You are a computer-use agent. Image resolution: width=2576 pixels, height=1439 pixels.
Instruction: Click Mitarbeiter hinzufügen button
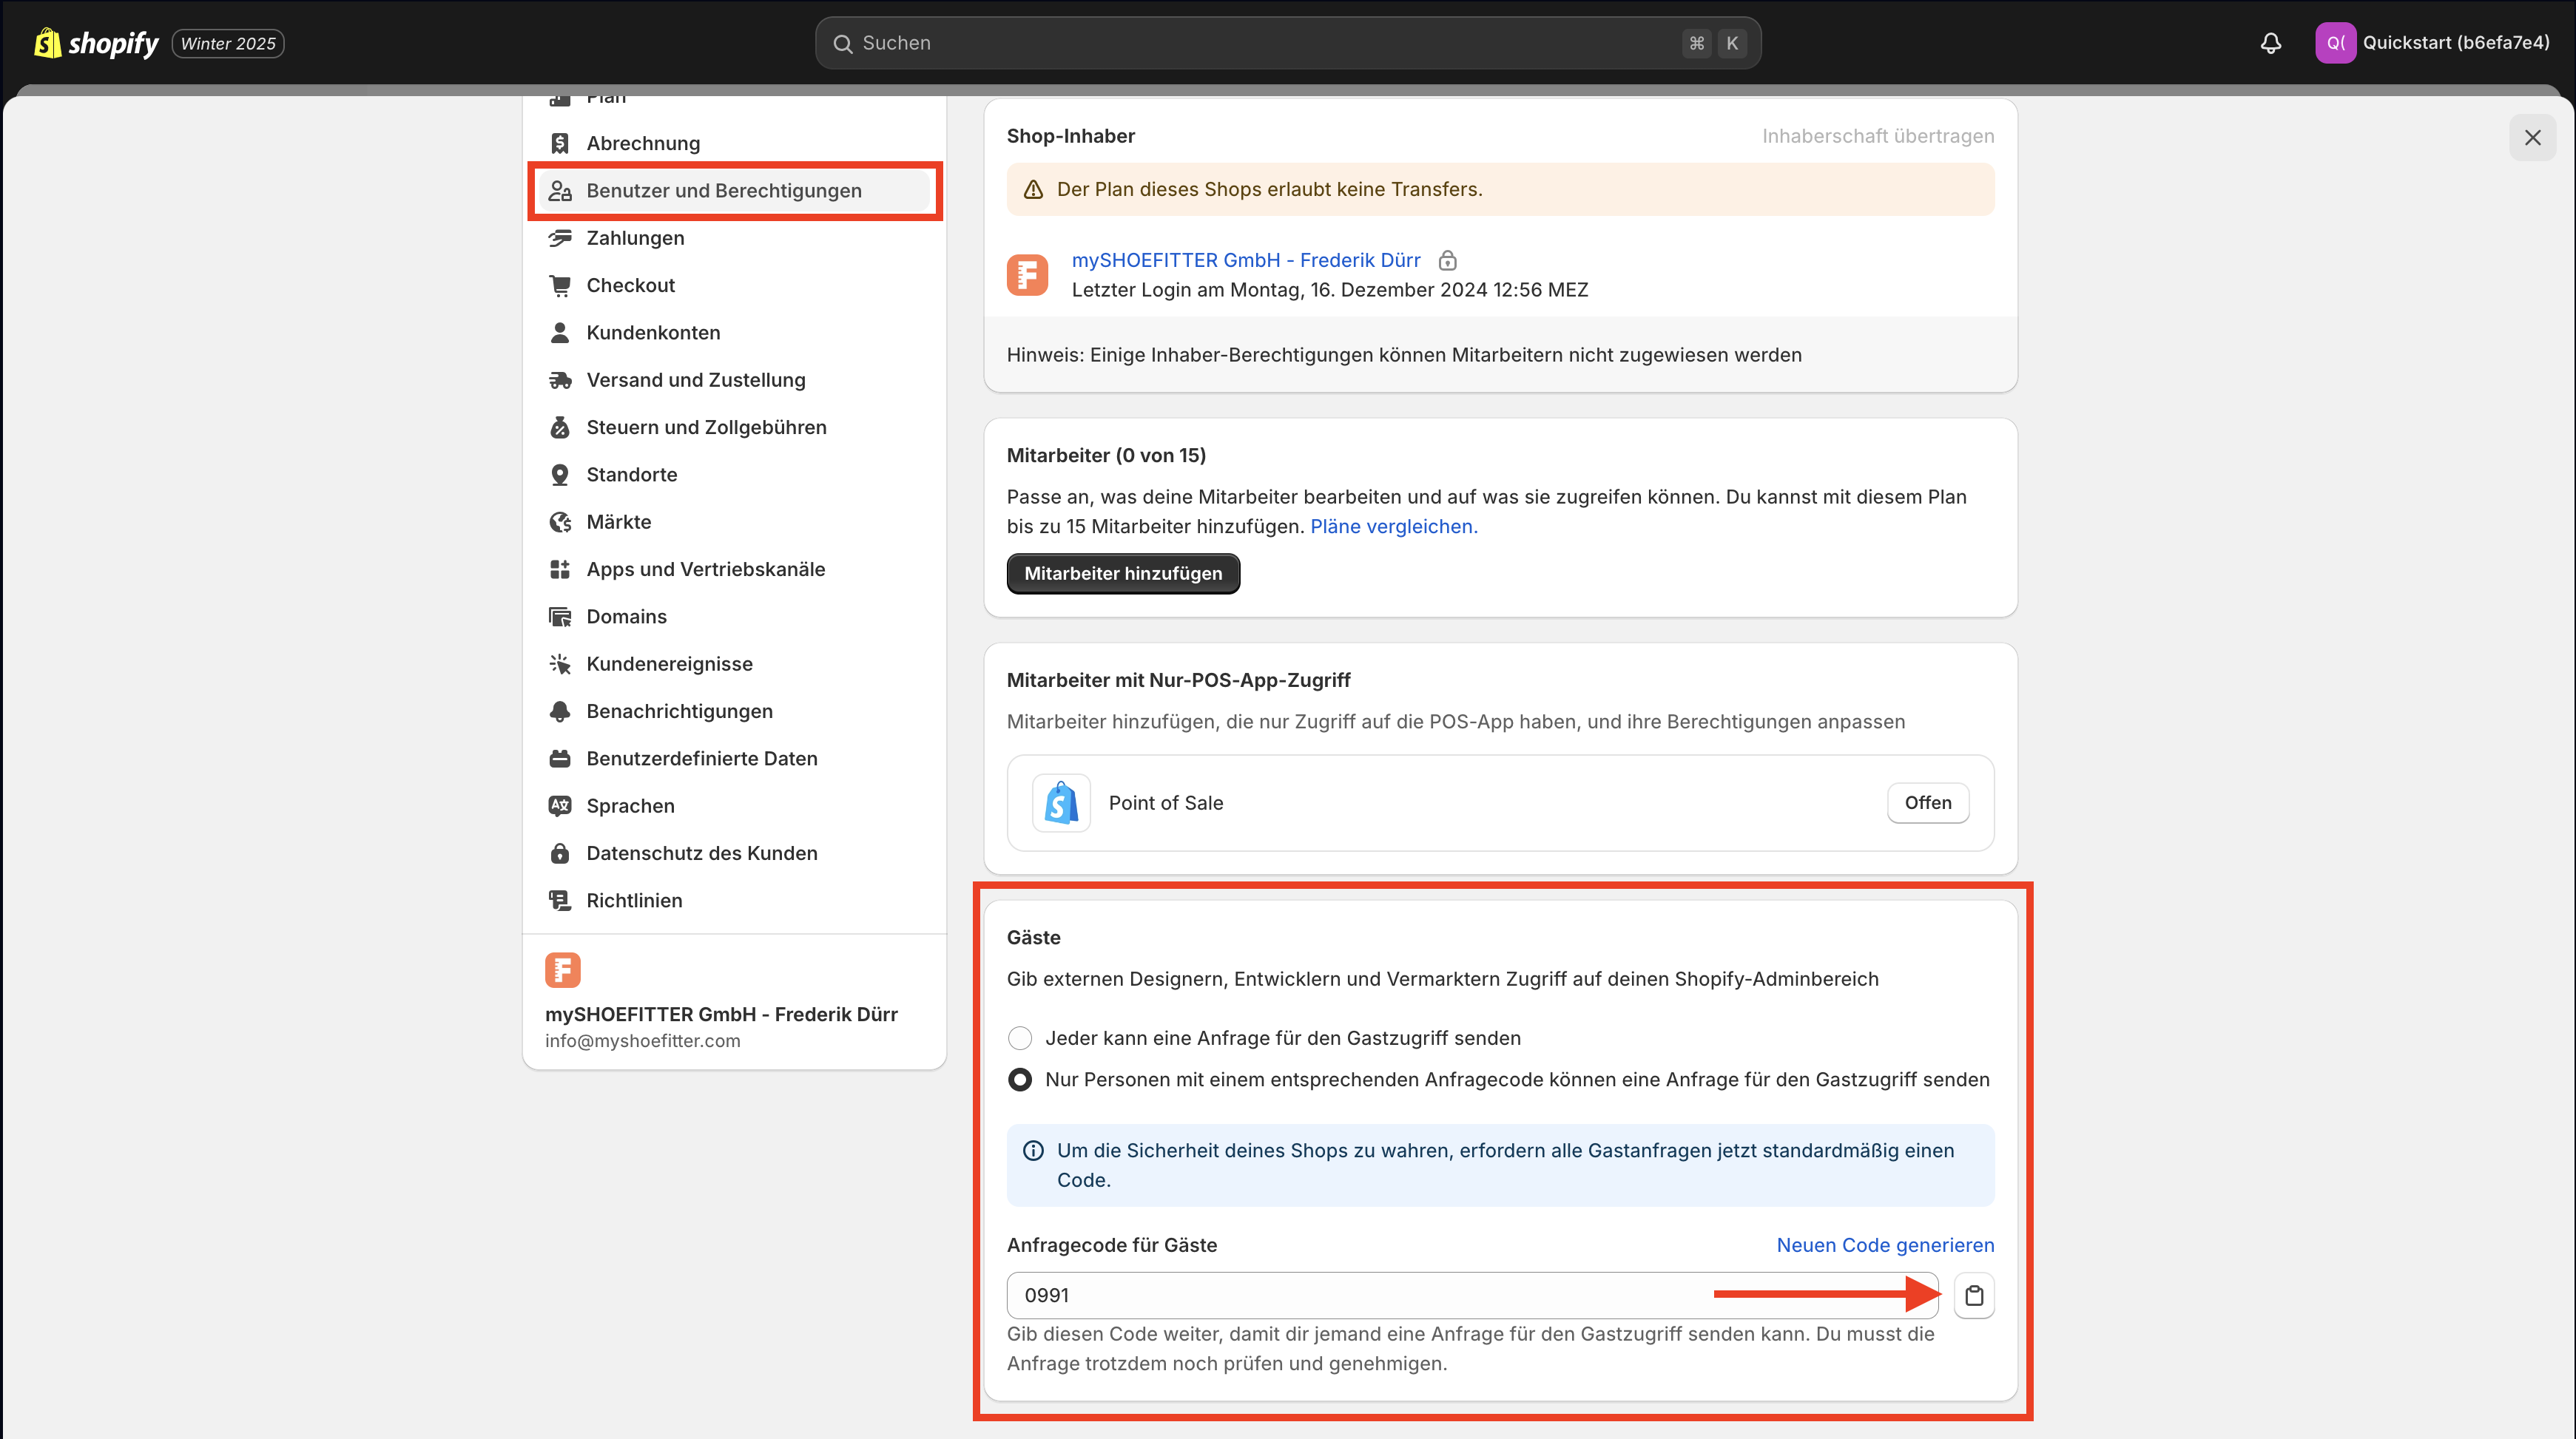pyautogui.click(x=1123, y=574)
